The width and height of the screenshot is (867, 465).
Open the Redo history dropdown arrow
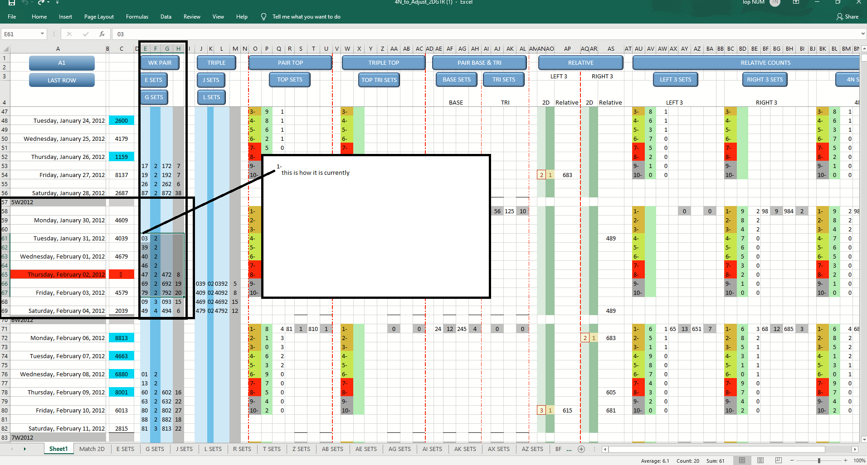point(47,2)
